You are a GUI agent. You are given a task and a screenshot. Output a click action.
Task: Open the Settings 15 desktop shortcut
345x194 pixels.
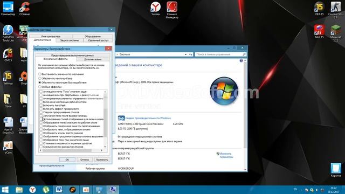(x=8, y=78)
